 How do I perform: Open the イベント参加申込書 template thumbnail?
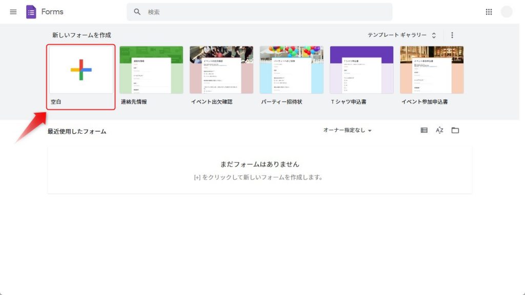(432, 70)
